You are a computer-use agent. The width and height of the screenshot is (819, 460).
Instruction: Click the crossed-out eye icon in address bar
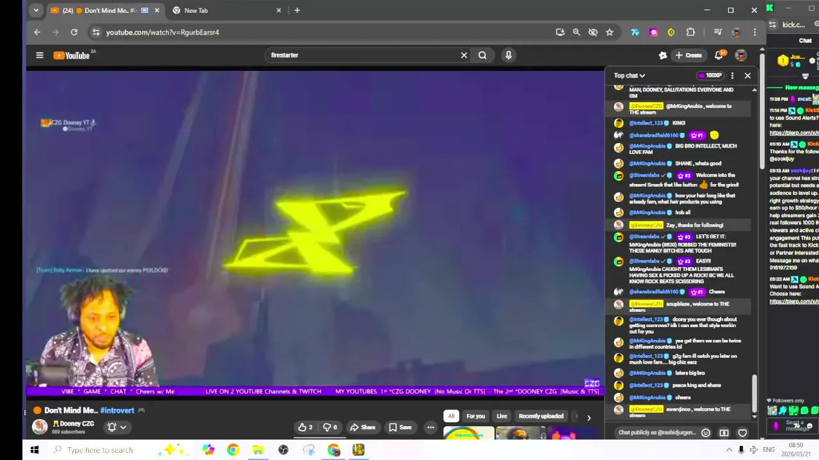pos(593,32)
